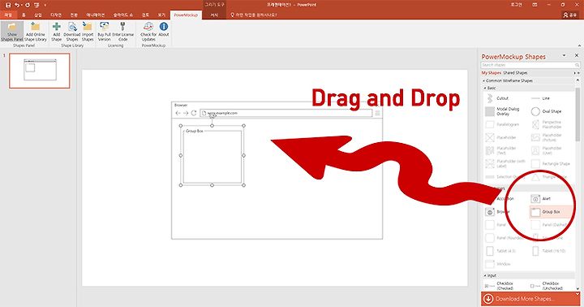This screenshot has width=584, height=307.
Task: Click the shapes list vertical scrollbar
Action: click(x=578, y=114)
